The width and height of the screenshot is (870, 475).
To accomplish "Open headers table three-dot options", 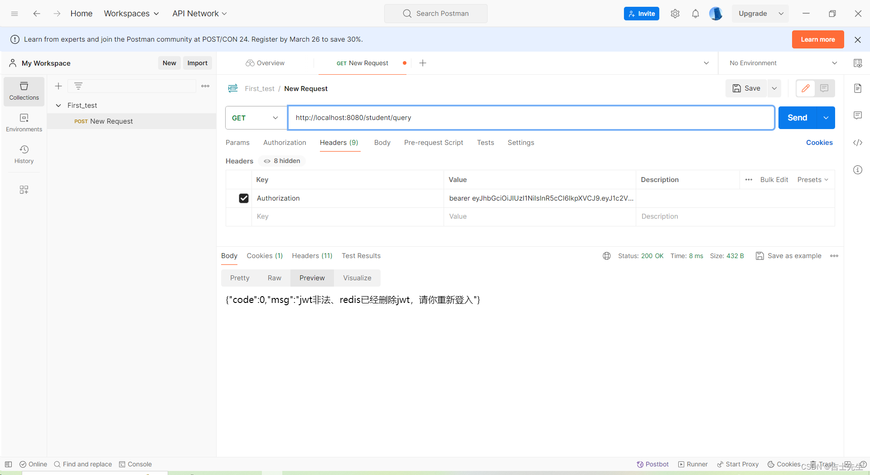I will click(x=749, y=180).
